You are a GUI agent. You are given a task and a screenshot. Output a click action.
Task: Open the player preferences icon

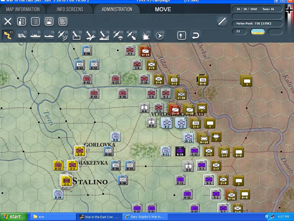(22, 21)
